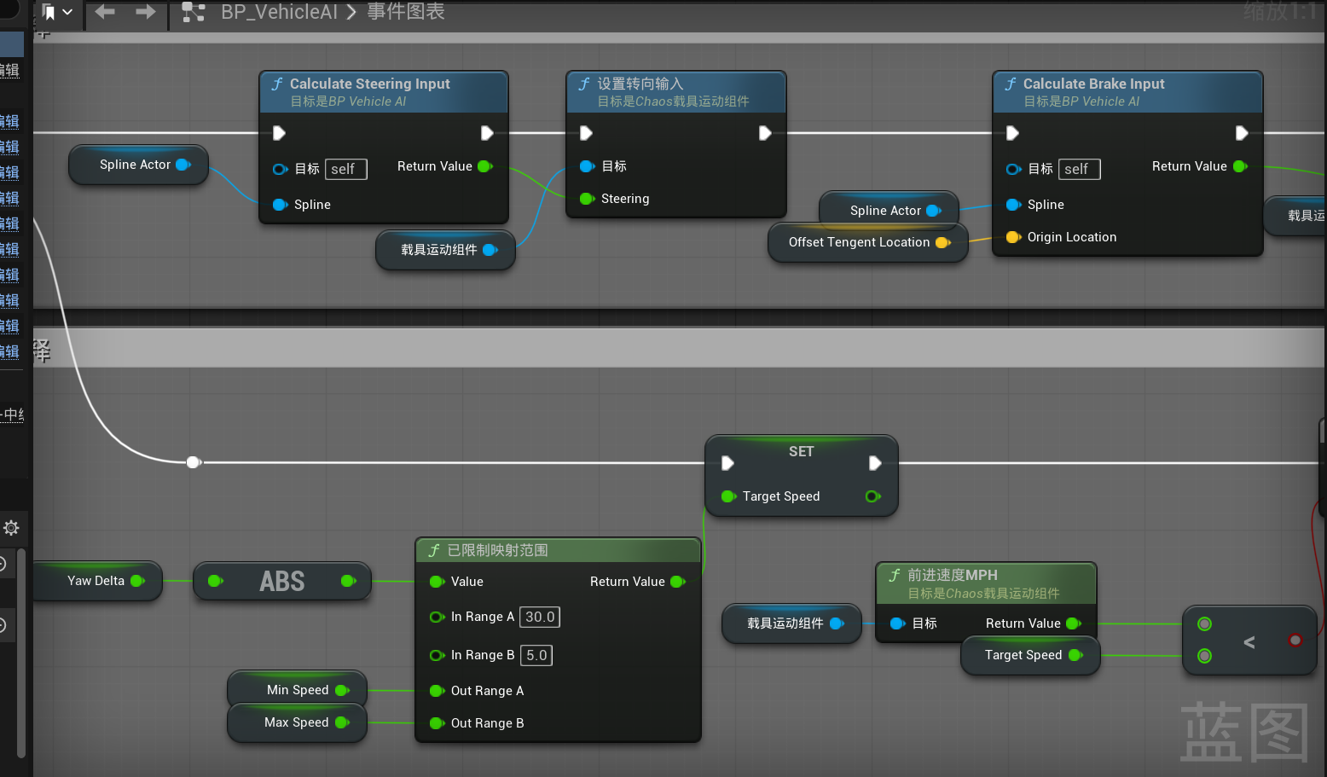Image resolution: width=1327 pixels, height=777 pixels.
Task: Click the SET node execution input pin
Action: [x=727, y=463]
